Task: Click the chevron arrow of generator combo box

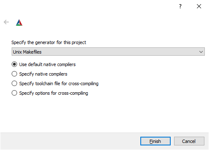Action: [x=201, y=52]
